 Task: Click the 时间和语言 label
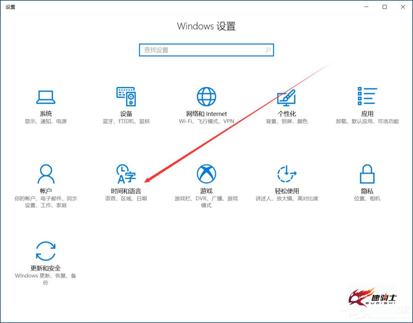pos(126,191)
